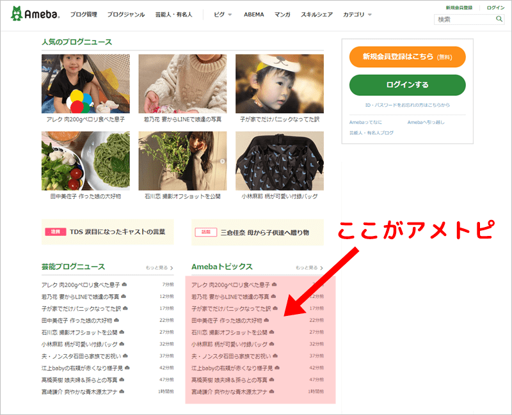The height and width of the screenshot is (415, 512).
Task: Click the search magnifier icon
Action: (499, 19)
